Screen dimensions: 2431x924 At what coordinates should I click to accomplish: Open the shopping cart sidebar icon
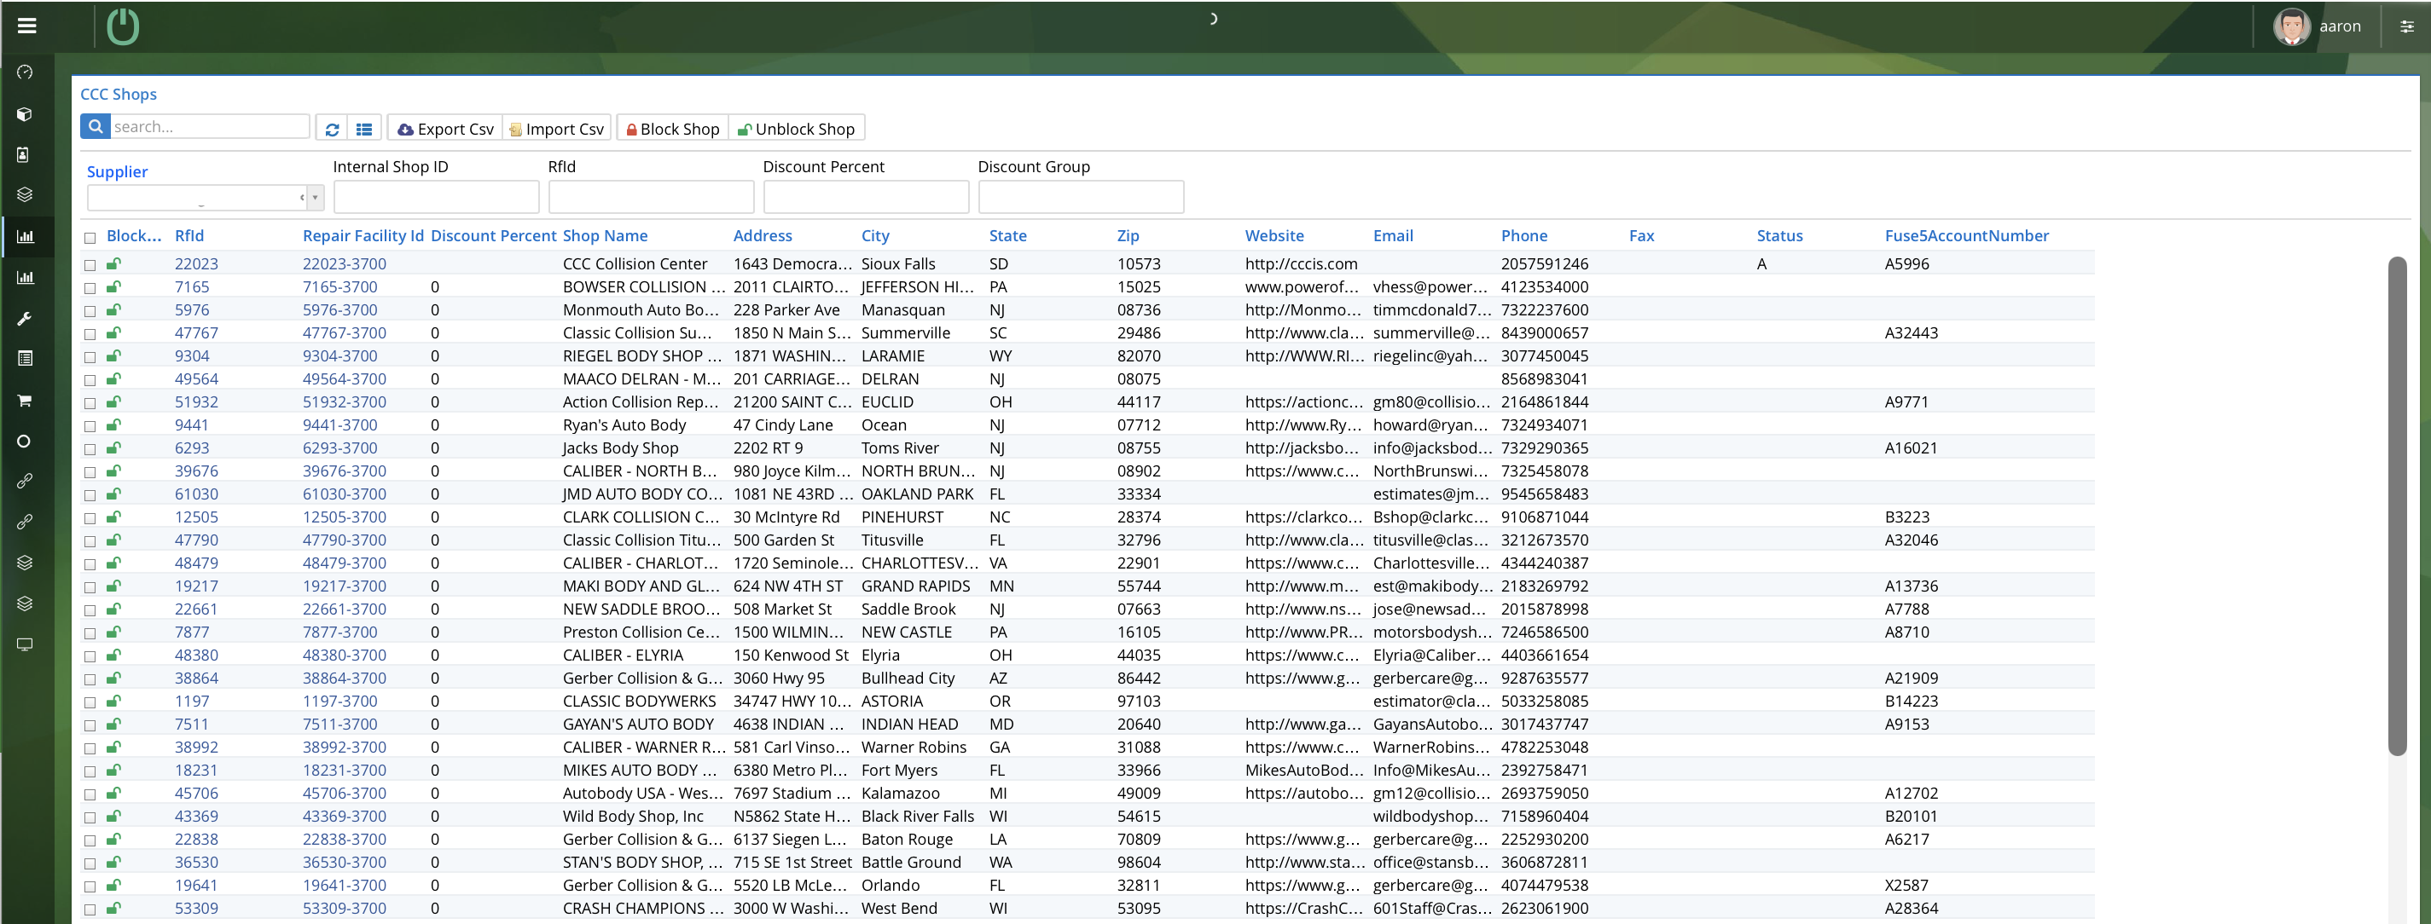point(26,401)
